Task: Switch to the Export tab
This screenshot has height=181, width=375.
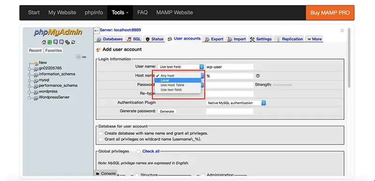Action: 214,39
